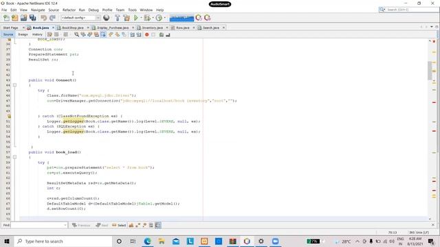The image size is (440, 247).
Task: Open the Debug menu
Action: point(93,10)
